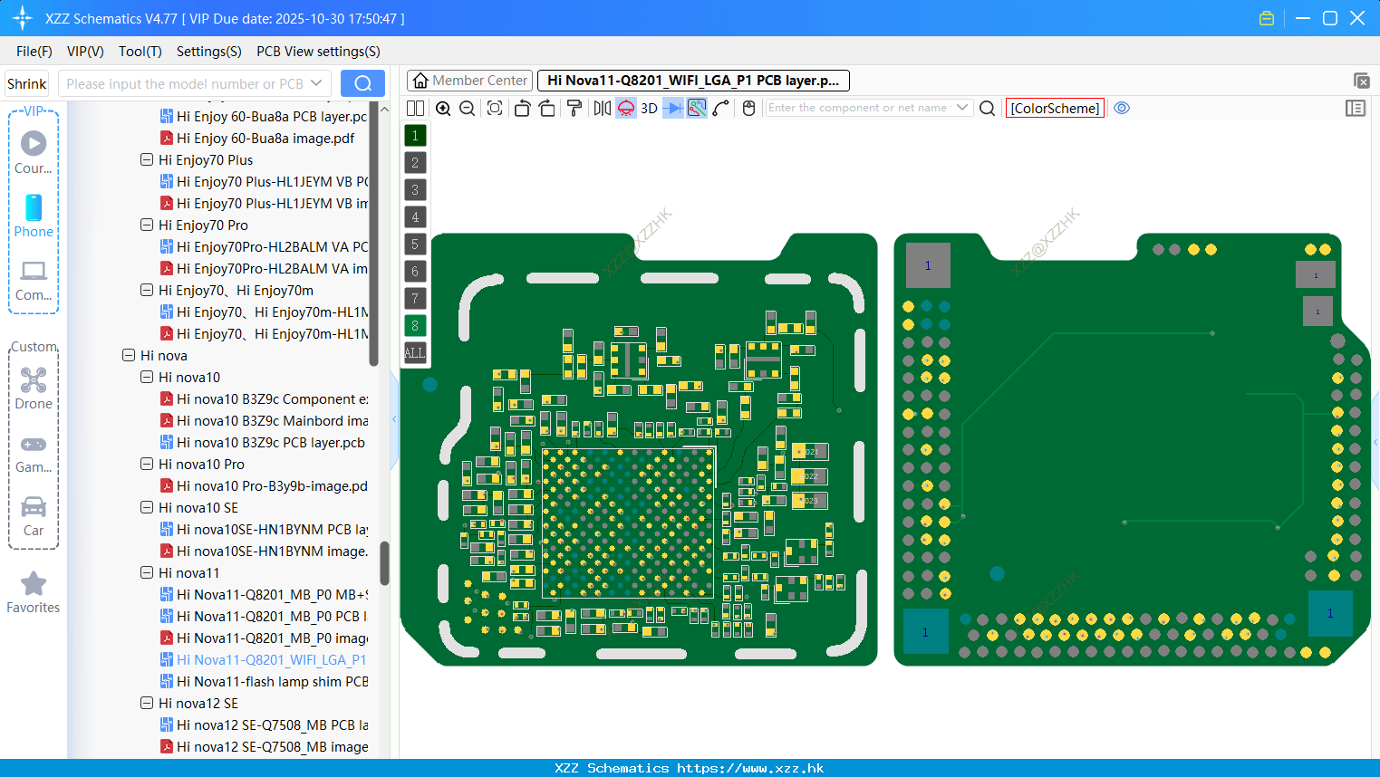Screen dimensions: 1380x777
Task: Rotate board counter-clockwise
Action: (522, 108)
